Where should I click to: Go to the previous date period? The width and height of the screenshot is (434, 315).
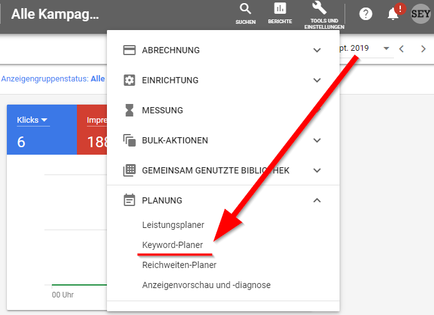pyautogui.click(x=402, y=48)
